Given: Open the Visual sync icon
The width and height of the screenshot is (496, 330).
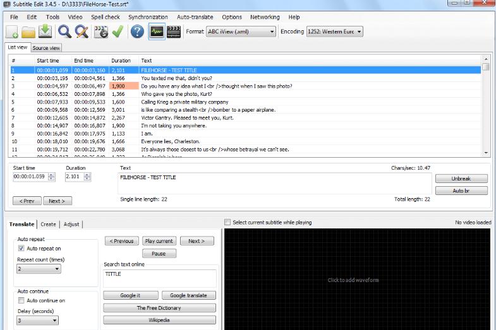Looking at the screenshot, I should pos(101,32).
